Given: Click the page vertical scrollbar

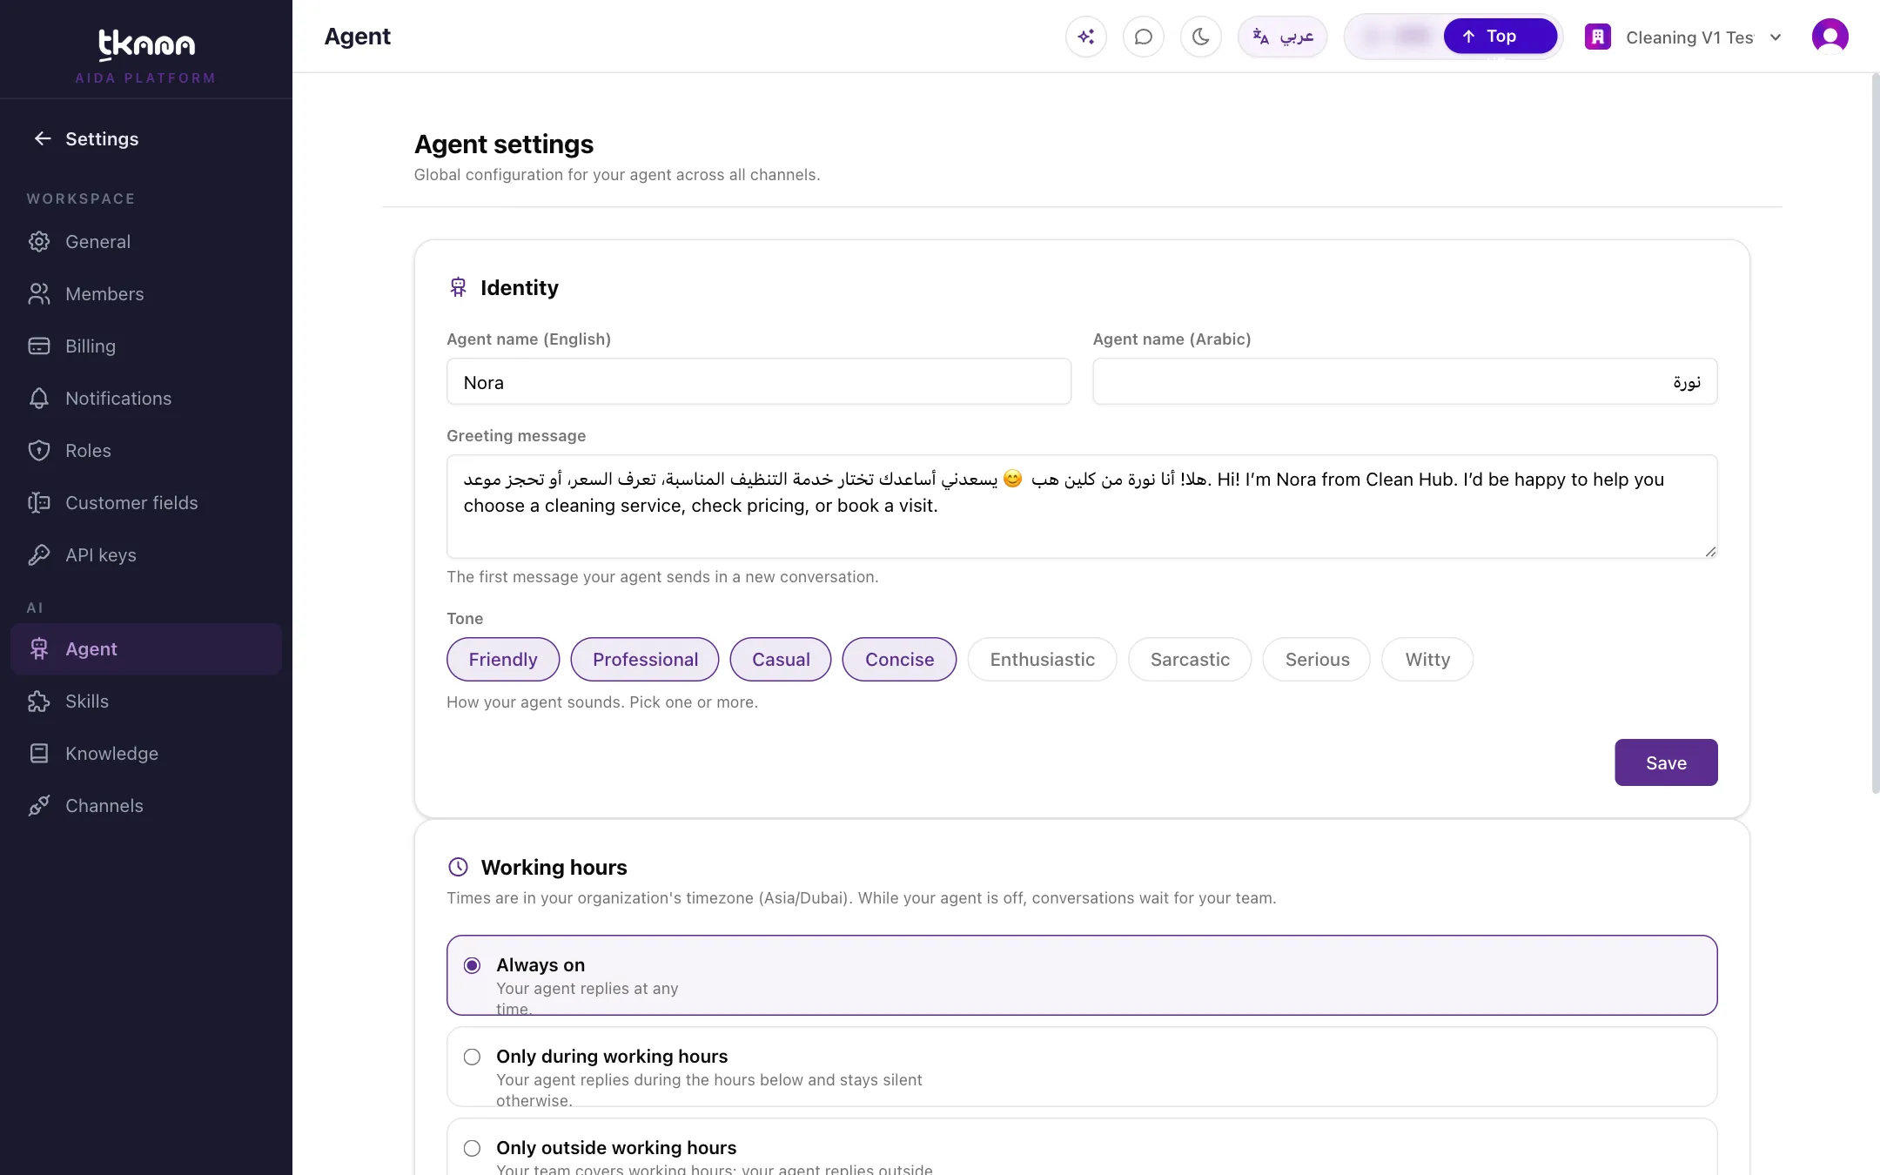Looking at the screenshot, I should (x=1875, y=433).
